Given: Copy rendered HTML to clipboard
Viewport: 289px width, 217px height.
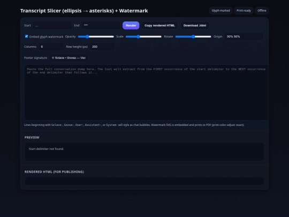Looking at the screenshot, I should pyautogui.click(x=159, y=26).
